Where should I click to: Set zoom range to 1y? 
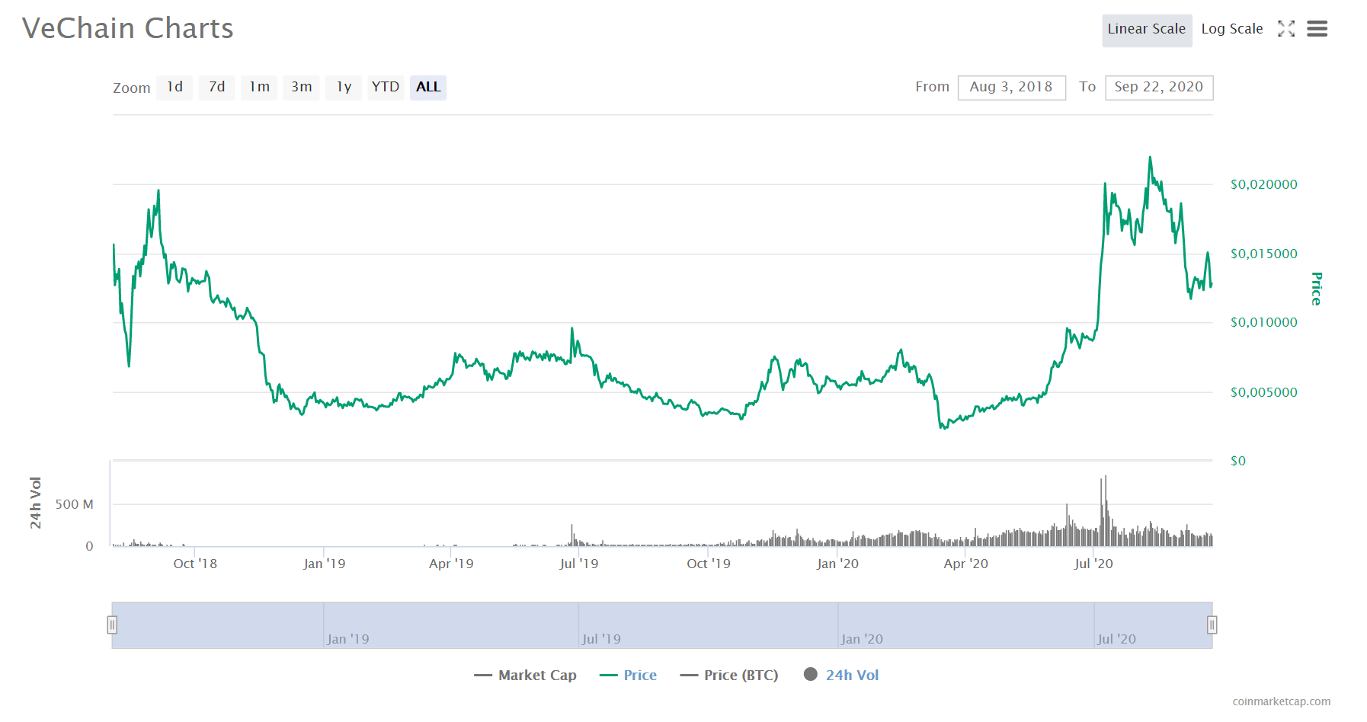coord(344,87)
